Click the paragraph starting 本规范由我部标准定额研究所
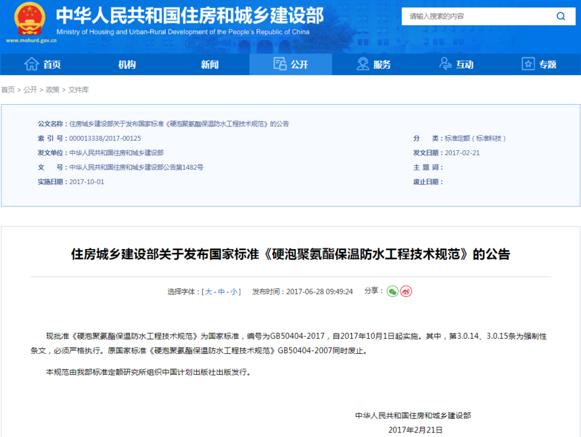This screenshot has height=437, width=581. [x=149, y=372]
